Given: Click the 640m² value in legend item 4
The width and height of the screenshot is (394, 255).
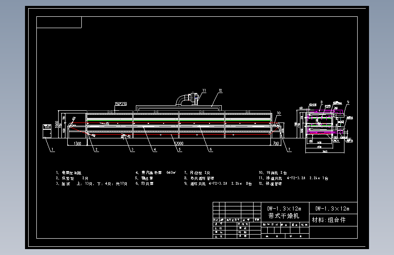Looking at the screenshot, I should click(171, 173).
